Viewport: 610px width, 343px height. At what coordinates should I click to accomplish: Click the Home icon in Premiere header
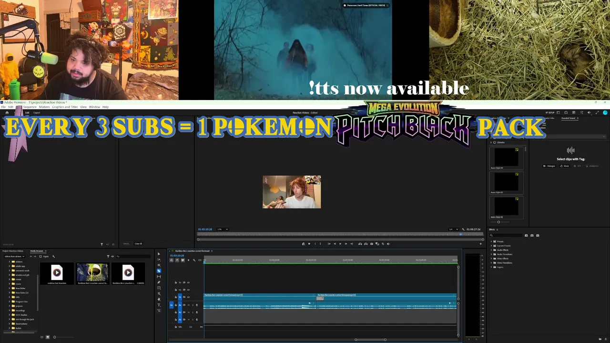click(7, 113)
